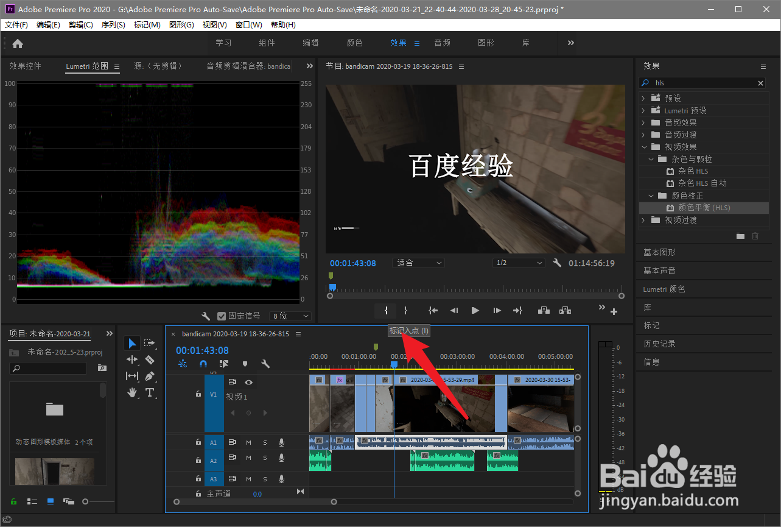Click the Extract button
This screenshot has width=781, height=527.
pos(566,310)
